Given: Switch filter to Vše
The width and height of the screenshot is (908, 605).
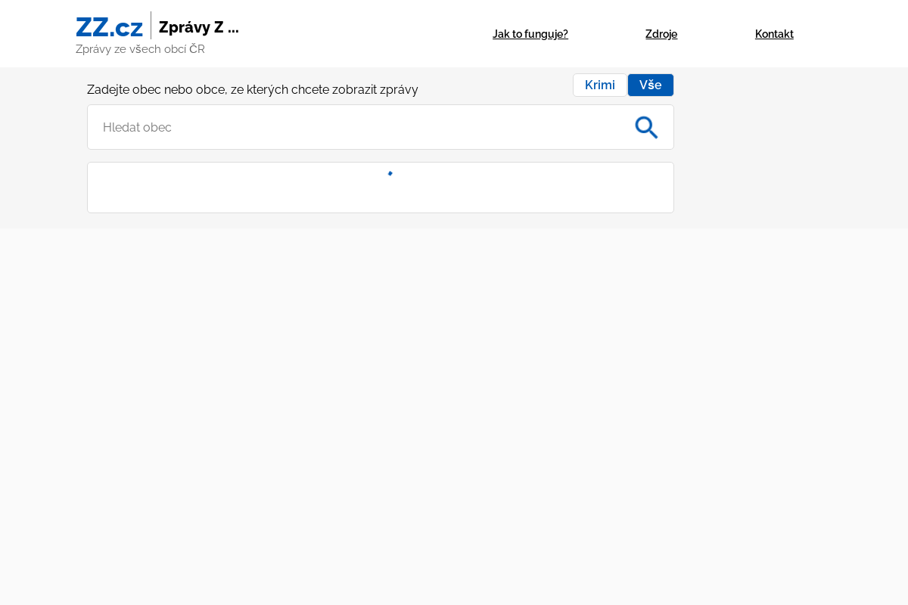Looking at the screenshot, I should click(x=650, y=85).
